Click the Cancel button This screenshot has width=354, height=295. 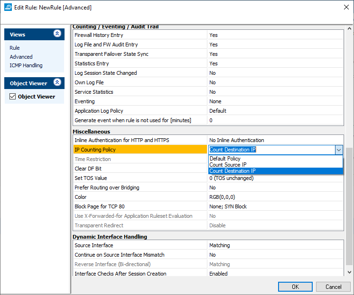pyautogui.click(x=333, y=286)
